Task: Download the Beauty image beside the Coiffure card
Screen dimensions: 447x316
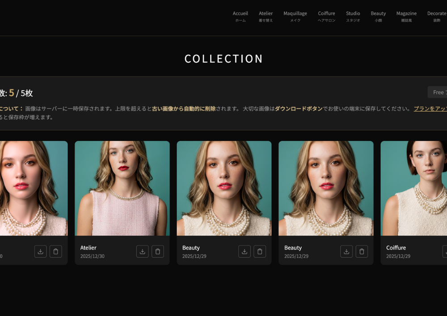Action: click(x=346, y=252)
